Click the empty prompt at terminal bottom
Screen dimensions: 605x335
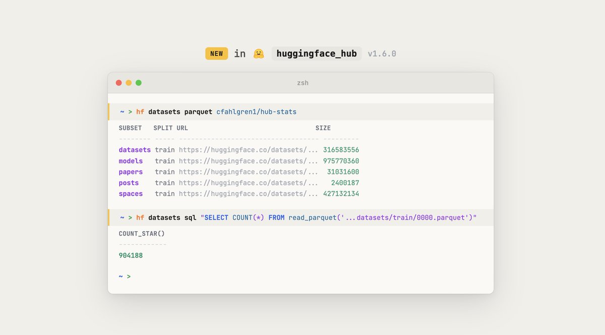pyautogui.click(x=125, y=277)
